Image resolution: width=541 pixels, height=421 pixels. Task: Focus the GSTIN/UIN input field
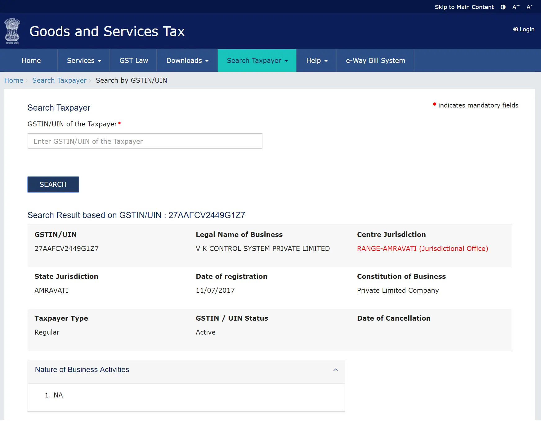145,141
